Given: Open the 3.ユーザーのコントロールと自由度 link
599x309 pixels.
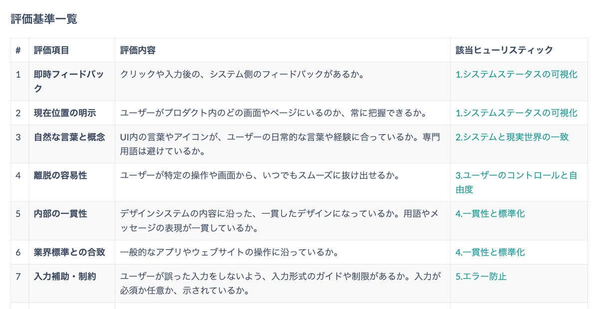Looking at the screenshot, I should tap(516, 182).
